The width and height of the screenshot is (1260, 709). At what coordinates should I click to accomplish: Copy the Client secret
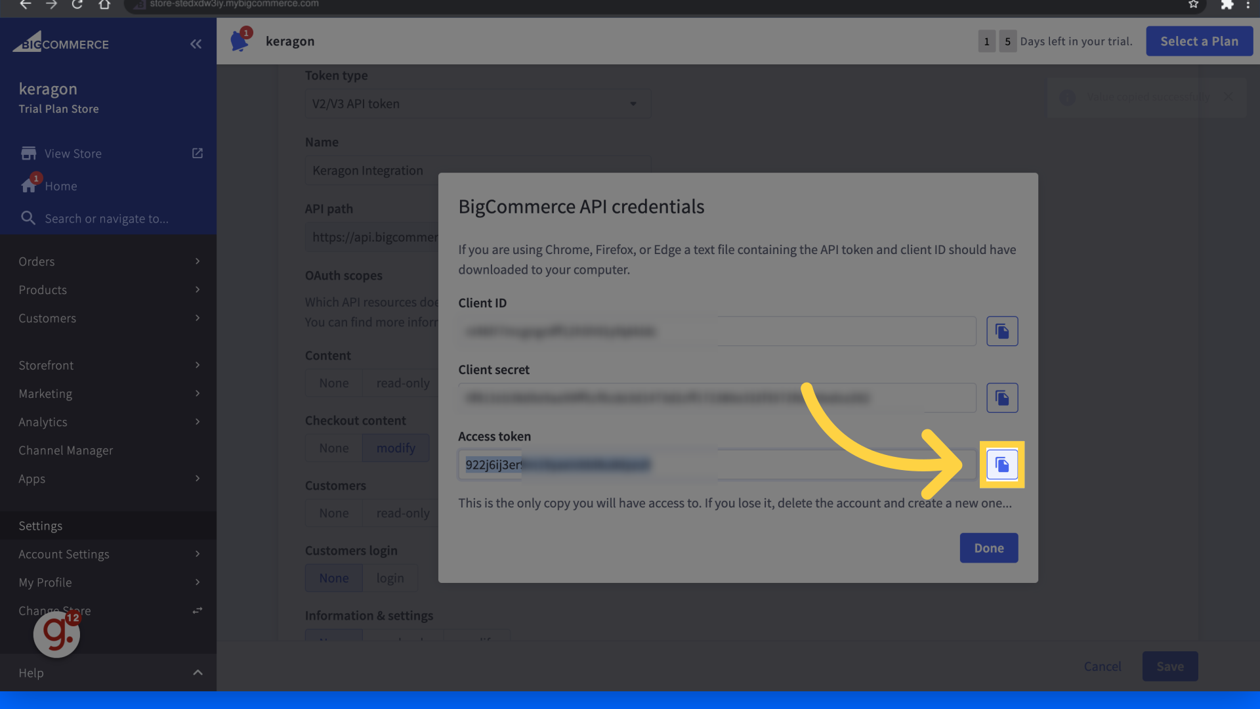1001,397
